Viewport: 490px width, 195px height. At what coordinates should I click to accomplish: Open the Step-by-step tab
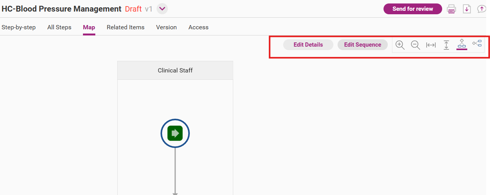19,27
